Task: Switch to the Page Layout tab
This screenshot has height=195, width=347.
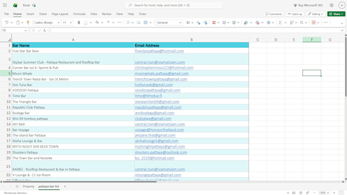Action: tap(60, 14)
